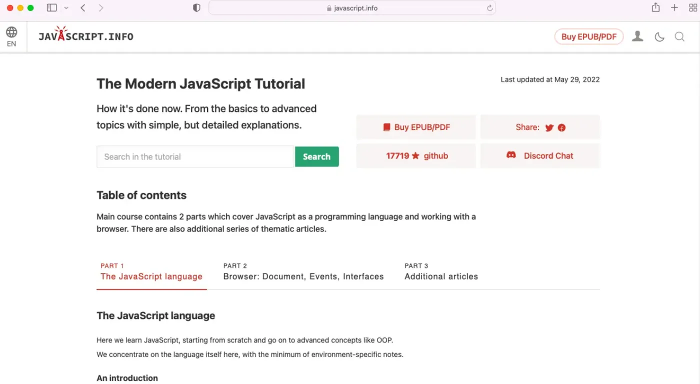Switch to Part 3 Additional articles tab

point(441,271)
